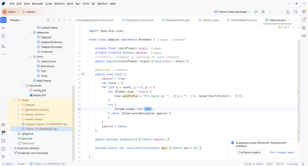
Task: Open the Pull Requests tool window
Action: [x=3, y=36]
